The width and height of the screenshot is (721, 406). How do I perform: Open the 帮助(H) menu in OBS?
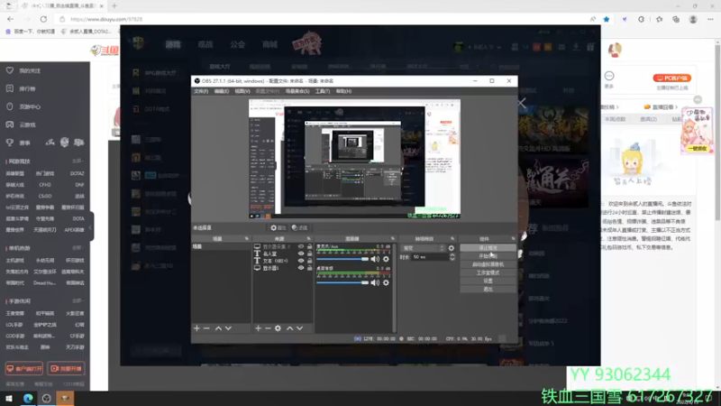[x=343, y=91]
